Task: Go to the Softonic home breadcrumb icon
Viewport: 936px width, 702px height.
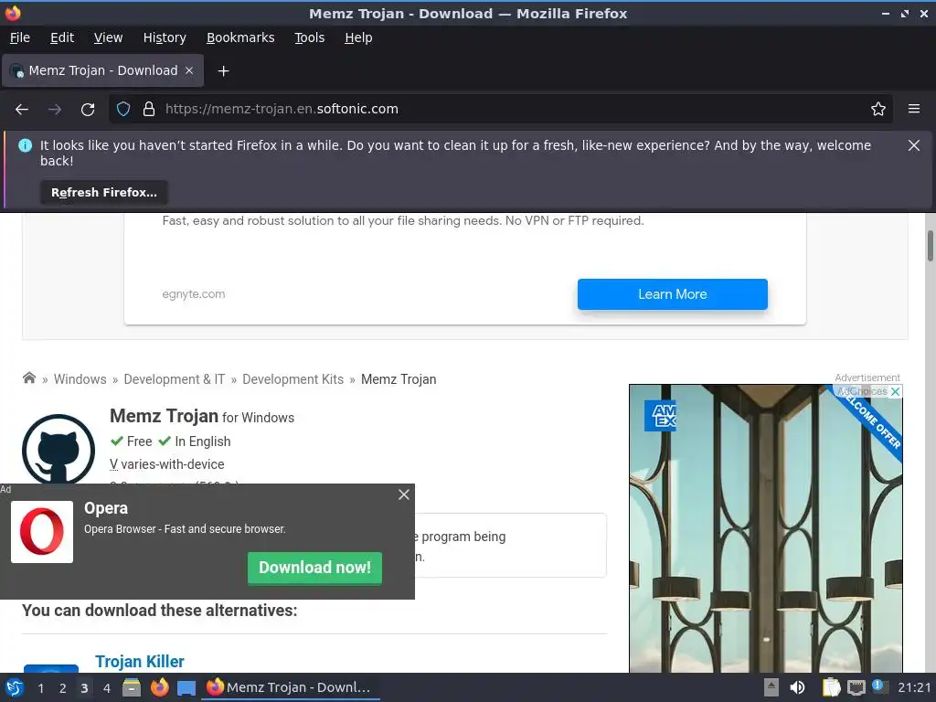Action: [28, 378]
